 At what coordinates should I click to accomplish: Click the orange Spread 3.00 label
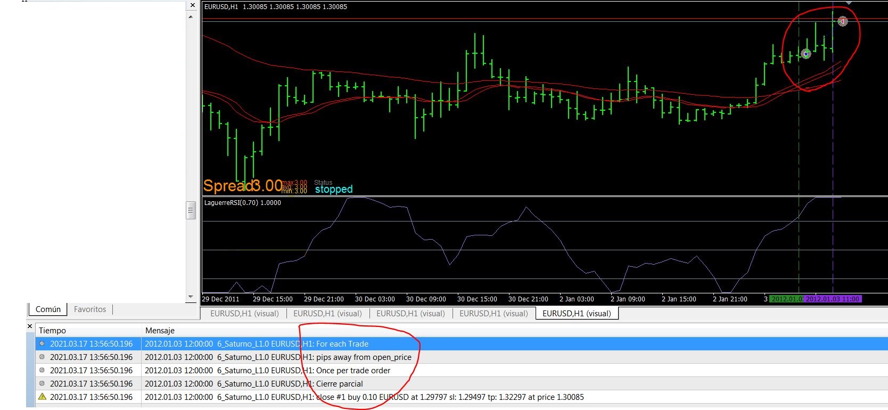tap(243, 185)
